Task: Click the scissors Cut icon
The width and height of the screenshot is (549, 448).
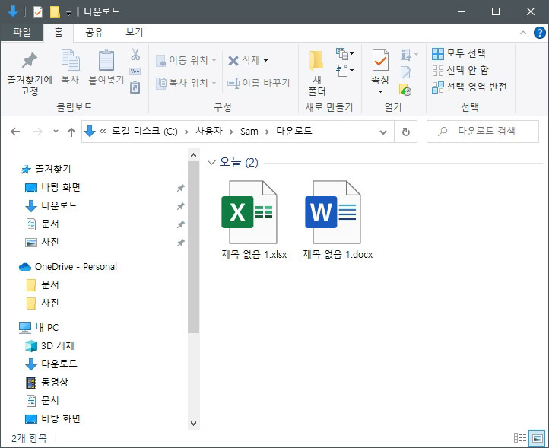Action: click(x=135, y=54)
